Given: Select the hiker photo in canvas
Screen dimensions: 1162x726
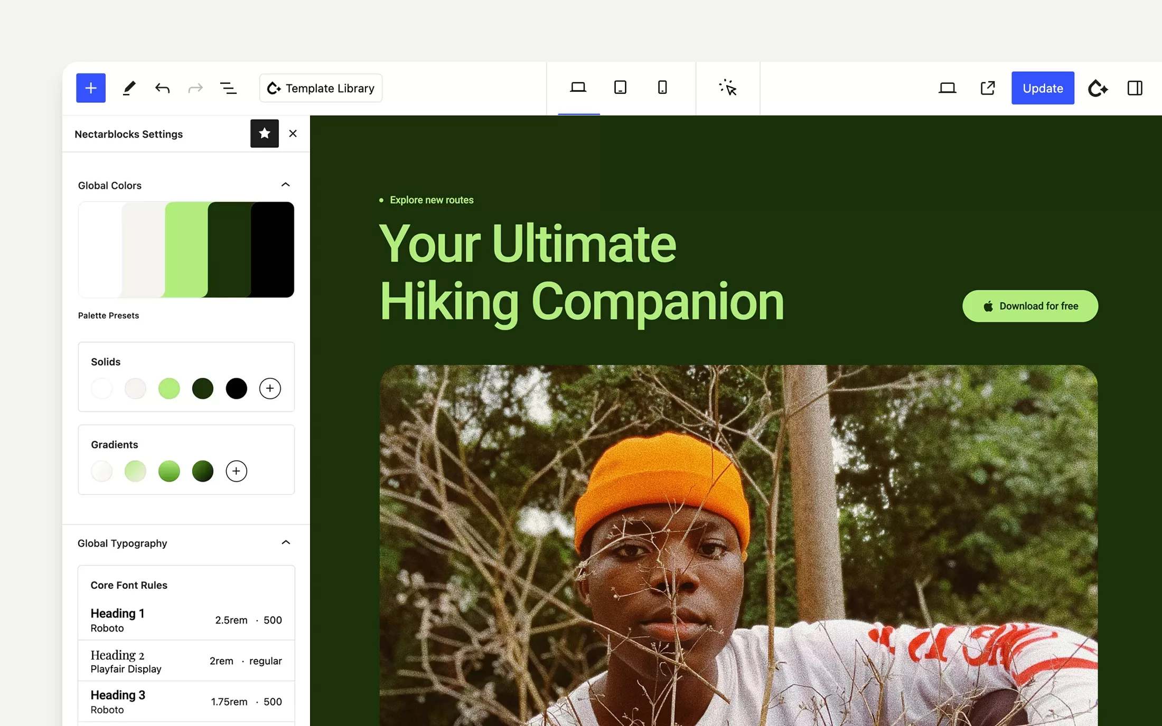Looking at the screenshot, I should pyautogui.click(x=738, y=546).
